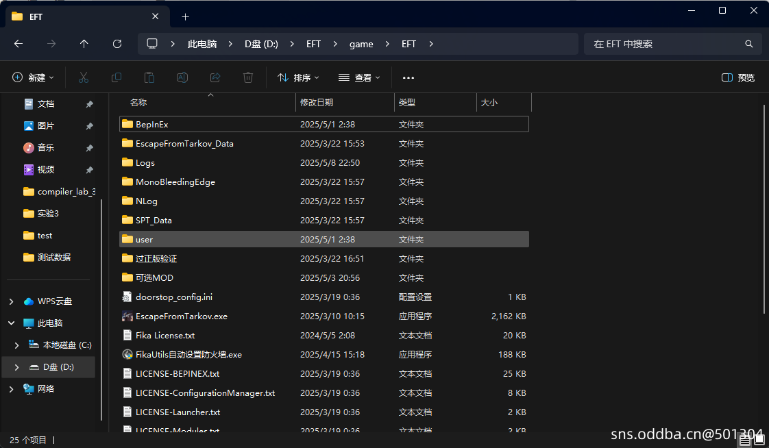Click the file list vertical scrollbar
This screenshot has width=769, height=448.
pyautogui.click(x=764, y=210)
